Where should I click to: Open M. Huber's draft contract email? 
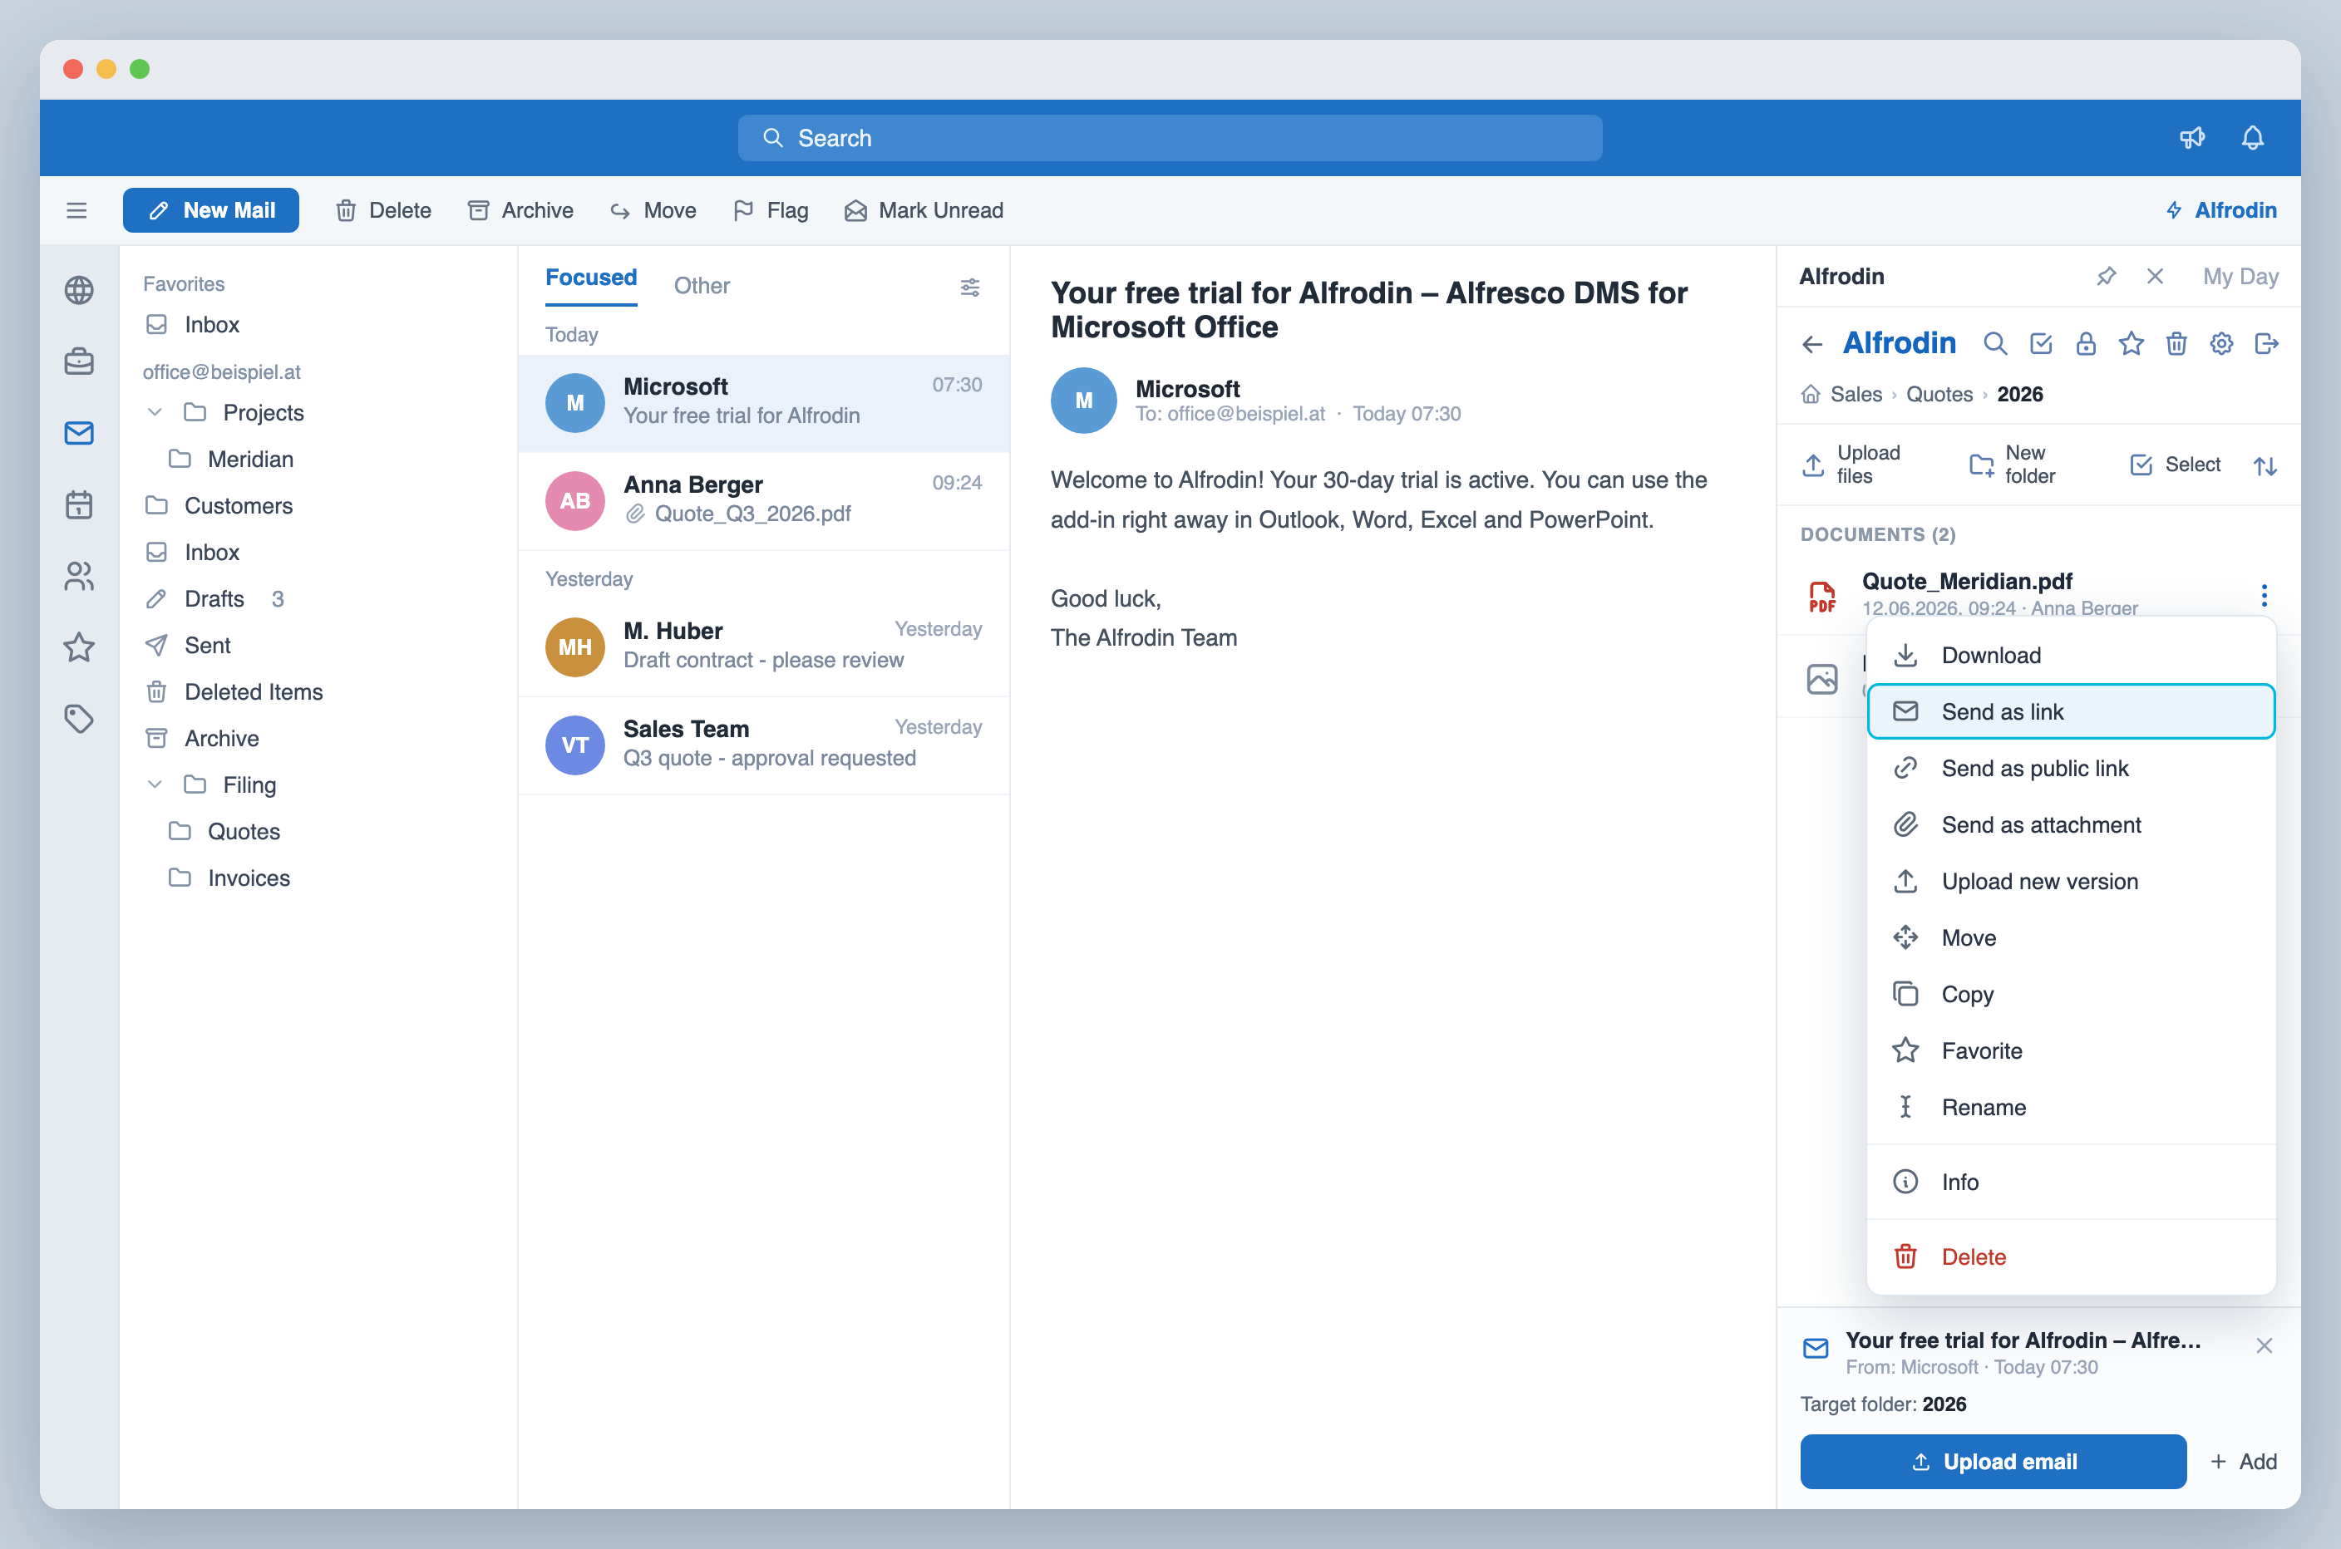point(764,646)
